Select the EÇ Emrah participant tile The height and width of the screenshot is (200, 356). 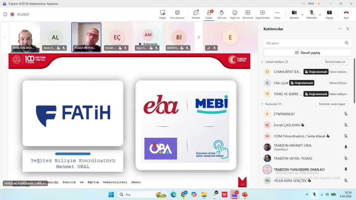click(x=117, y=37)
